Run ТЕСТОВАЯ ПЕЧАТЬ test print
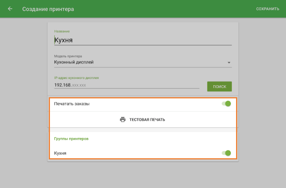This screenshot has height=188, width=286. [x=147, y=120]
